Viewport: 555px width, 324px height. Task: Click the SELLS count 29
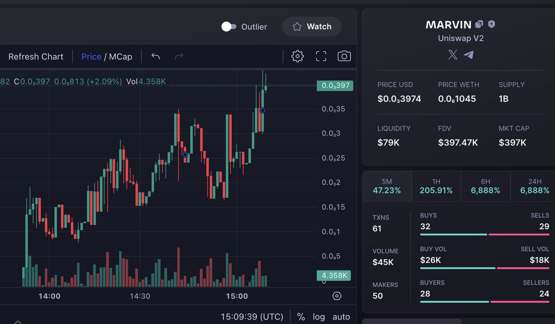click(x=544, y=226)
